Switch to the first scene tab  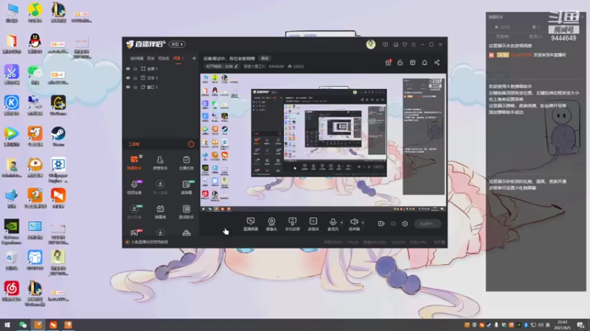[x=136, y=58]
